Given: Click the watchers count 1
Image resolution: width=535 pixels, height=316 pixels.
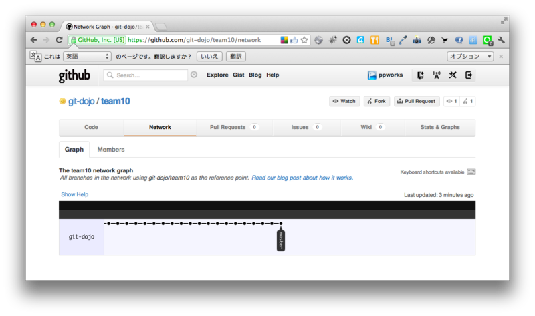Looking at the screenshot, I should click(452, 101).
